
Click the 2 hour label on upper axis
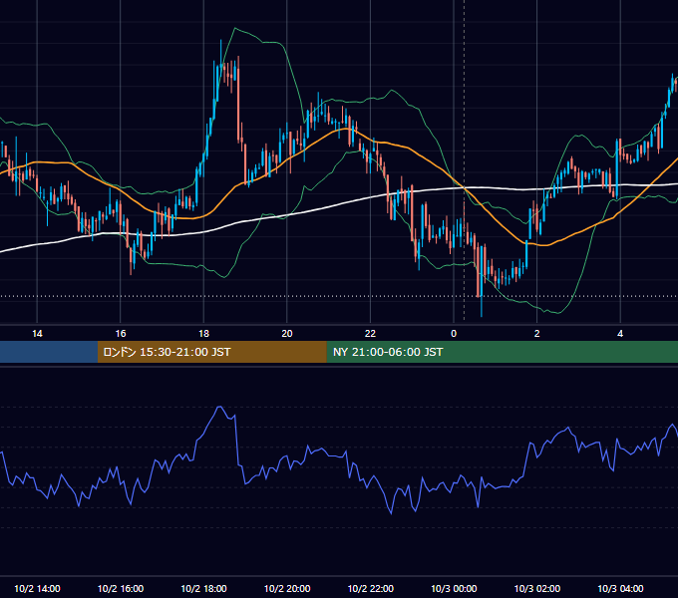click(537, 334)
